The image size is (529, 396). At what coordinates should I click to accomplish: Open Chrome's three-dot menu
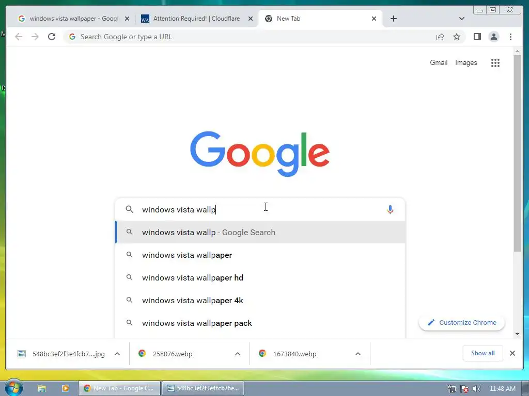(x=510, y=37)
